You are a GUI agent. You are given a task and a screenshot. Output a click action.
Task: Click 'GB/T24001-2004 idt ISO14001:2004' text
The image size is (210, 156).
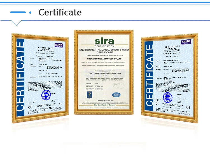[x=105, y=73]
